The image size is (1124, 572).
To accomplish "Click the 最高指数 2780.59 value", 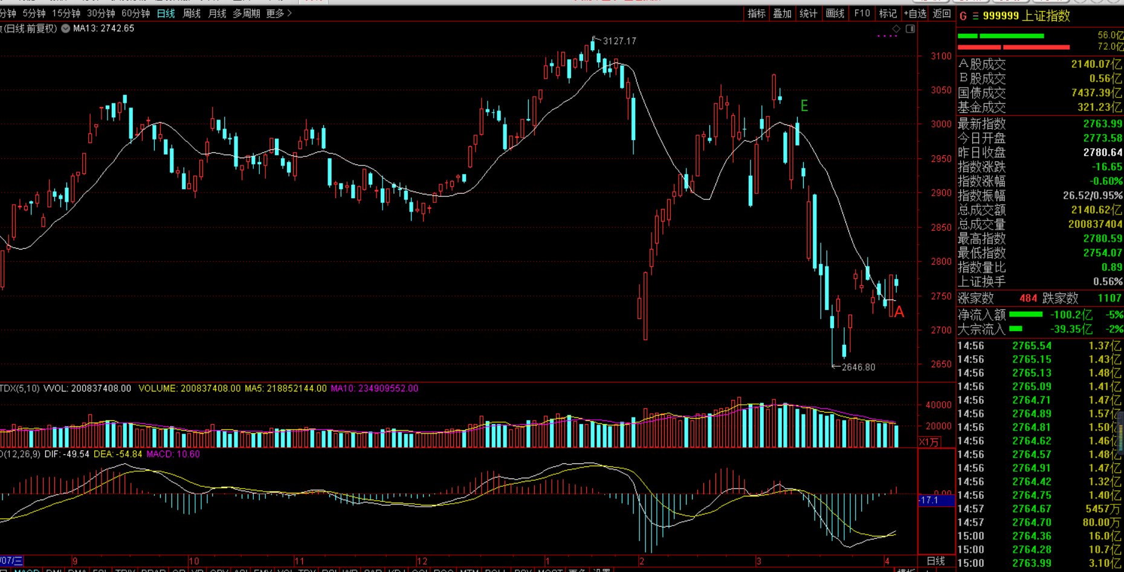I will pos(1102,239).
